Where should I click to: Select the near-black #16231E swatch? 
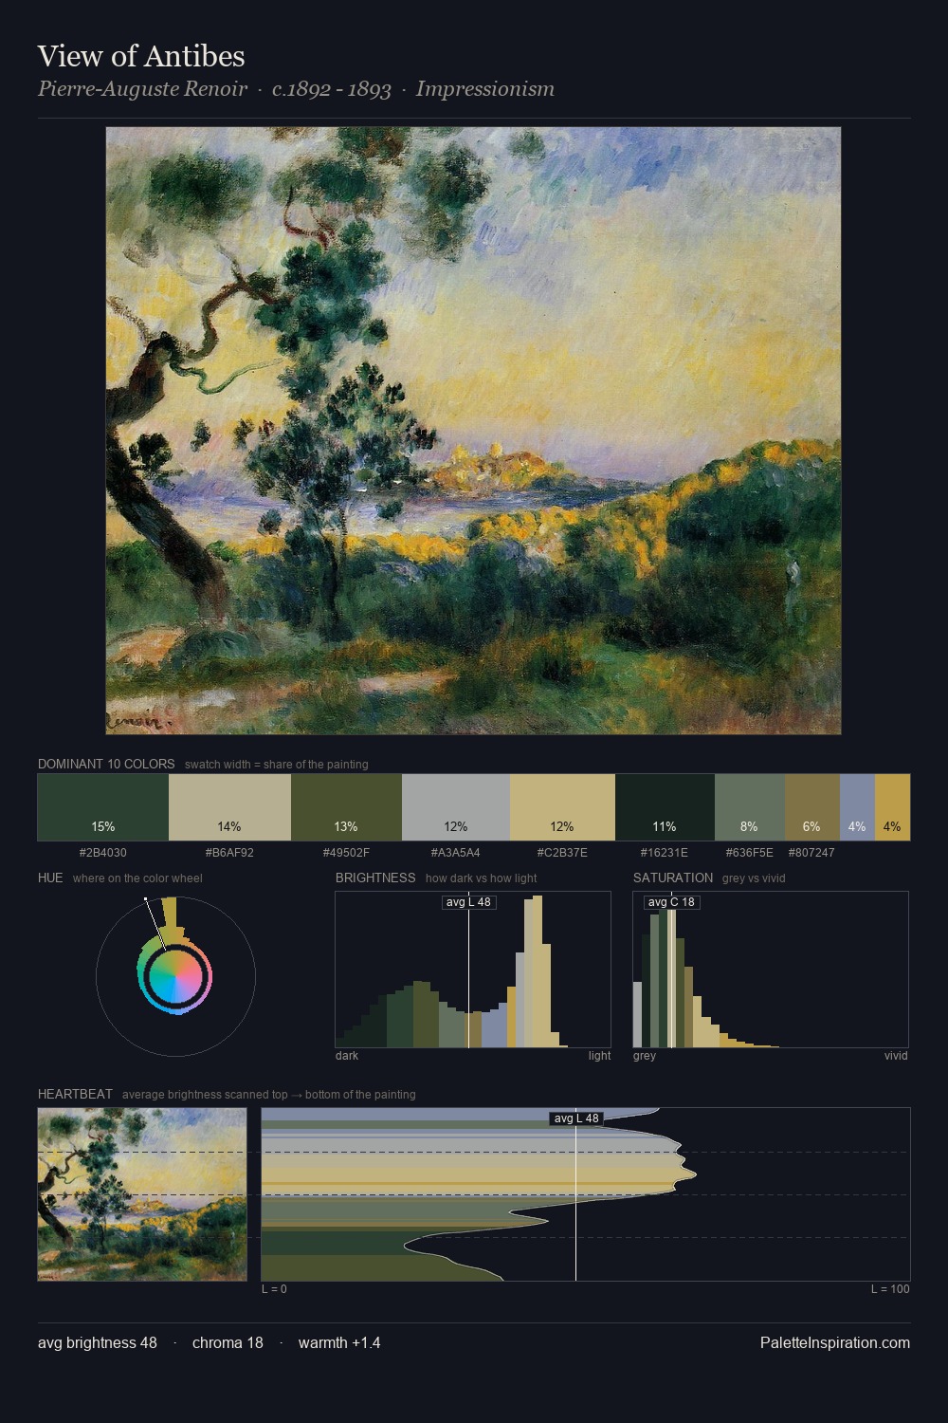pyautogui.click(x=665, y=807)
